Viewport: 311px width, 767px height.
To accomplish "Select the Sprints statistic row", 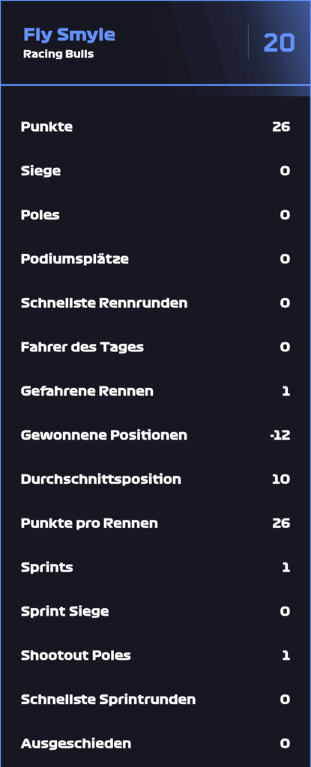I will [x=155, y=568].
